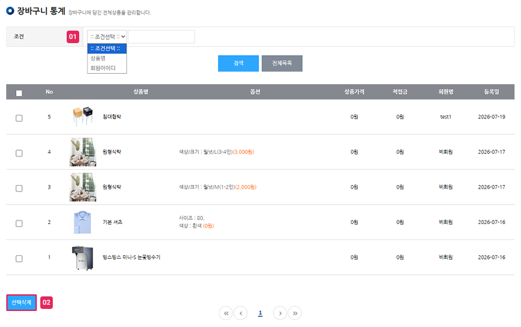Go to the previous page arrow
The height and width of the screenshot is (327, 521).
(x=240, y=313)
